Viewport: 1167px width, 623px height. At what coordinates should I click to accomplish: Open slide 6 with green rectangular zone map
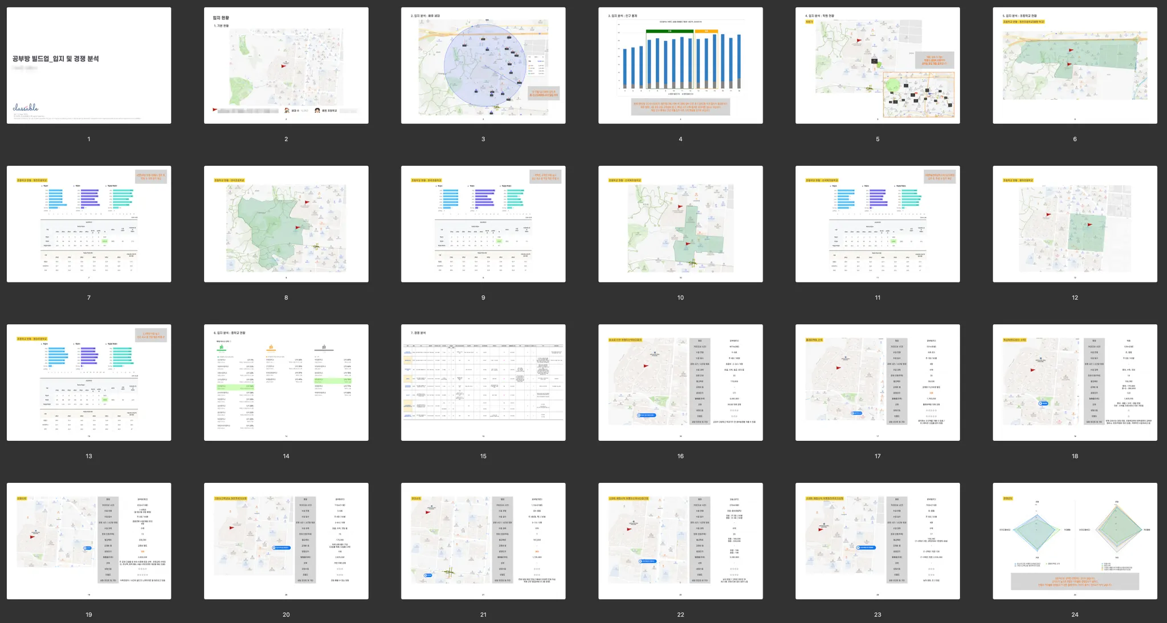pyautogui.click(x=1075, y=65)
